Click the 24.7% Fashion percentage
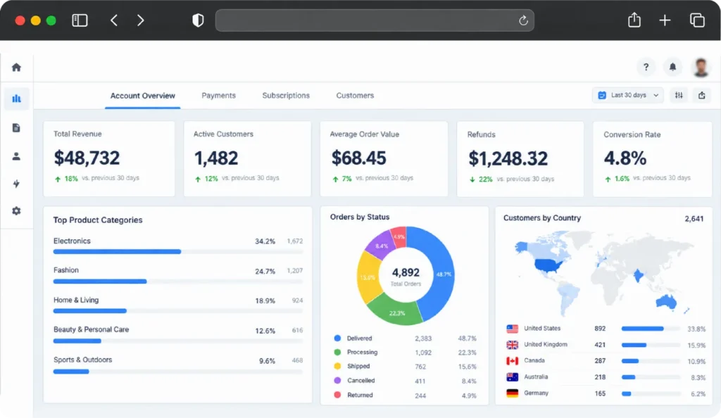 [265, 272]
